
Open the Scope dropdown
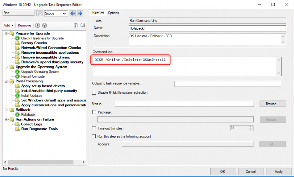click(56, 13)
